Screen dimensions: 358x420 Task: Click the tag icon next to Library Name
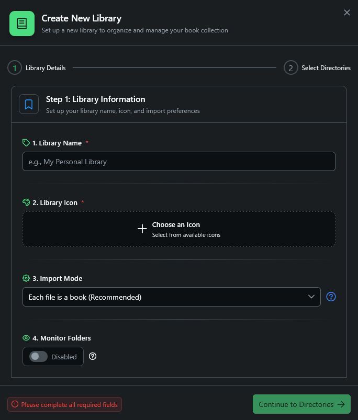26,143
